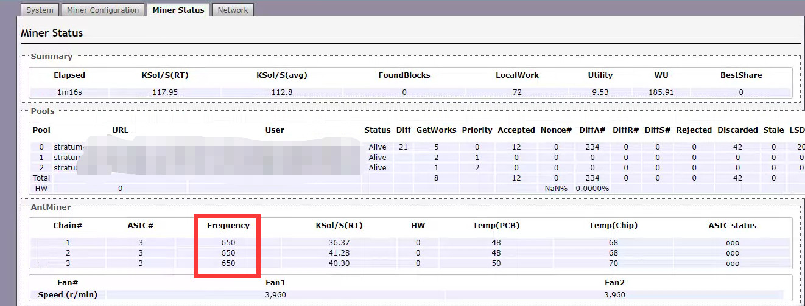Click pool 0 Discarded value 42
The width and height of the screenshot is (805, 306).
click(737, 147)
